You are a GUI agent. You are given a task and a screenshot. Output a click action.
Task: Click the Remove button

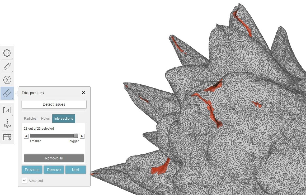[54, 170]
